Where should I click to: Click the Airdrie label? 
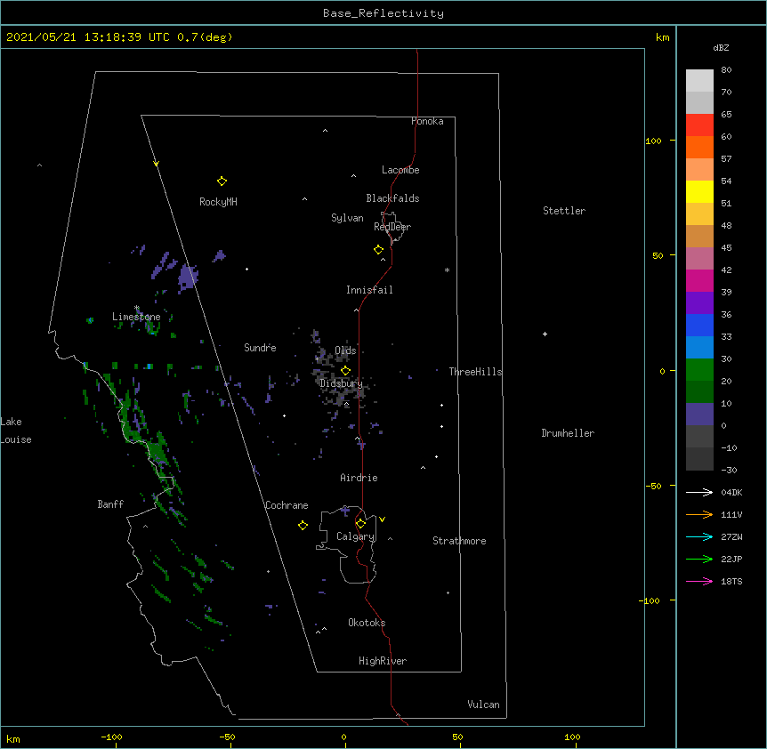coord(359,478)
